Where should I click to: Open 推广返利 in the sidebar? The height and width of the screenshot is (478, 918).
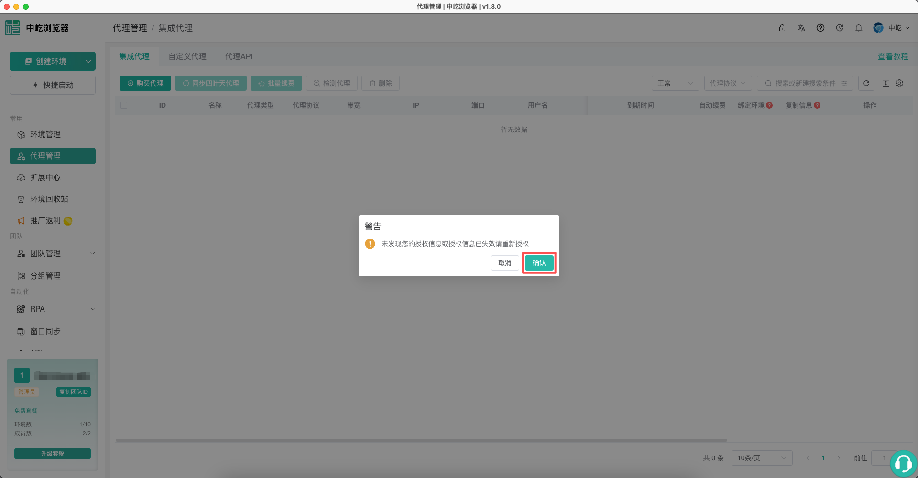(53, 220)
